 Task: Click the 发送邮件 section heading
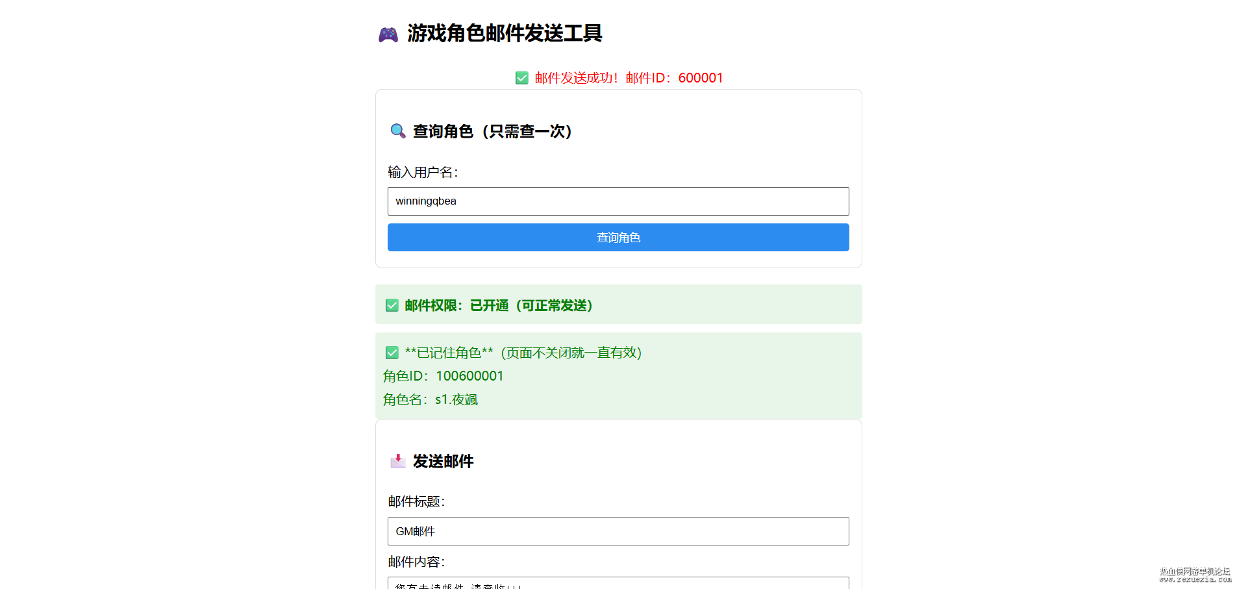click(x=444, y=461)
